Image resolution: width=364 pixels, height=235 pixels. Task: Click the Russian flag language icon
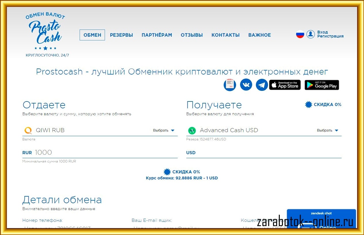point(300,34)
